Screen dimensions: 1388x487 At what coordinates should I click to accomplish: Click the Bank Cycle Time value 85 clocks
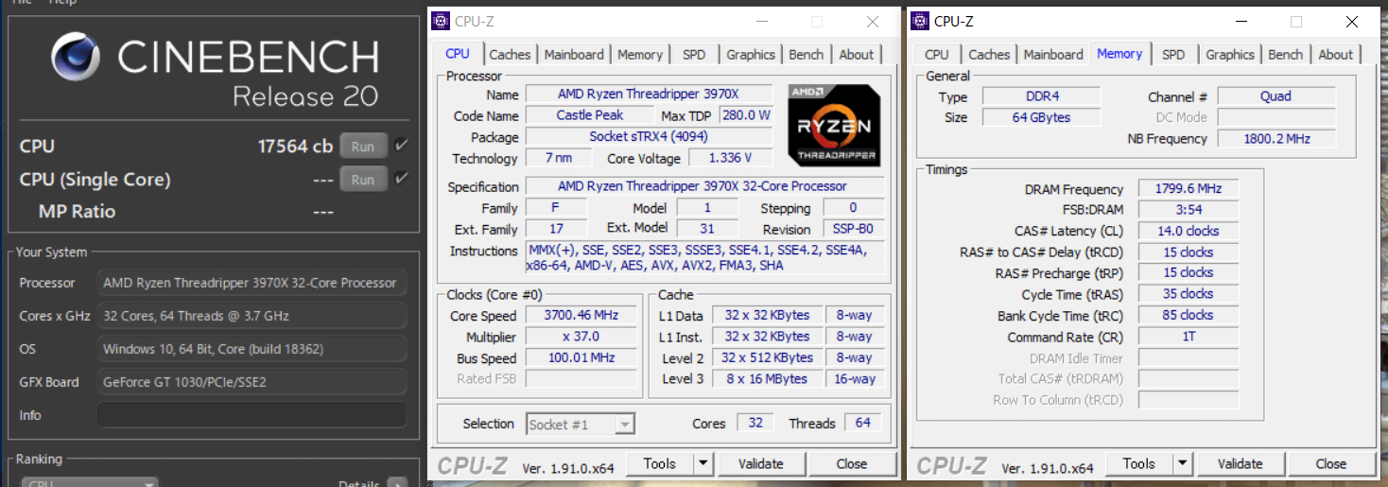1188,315
